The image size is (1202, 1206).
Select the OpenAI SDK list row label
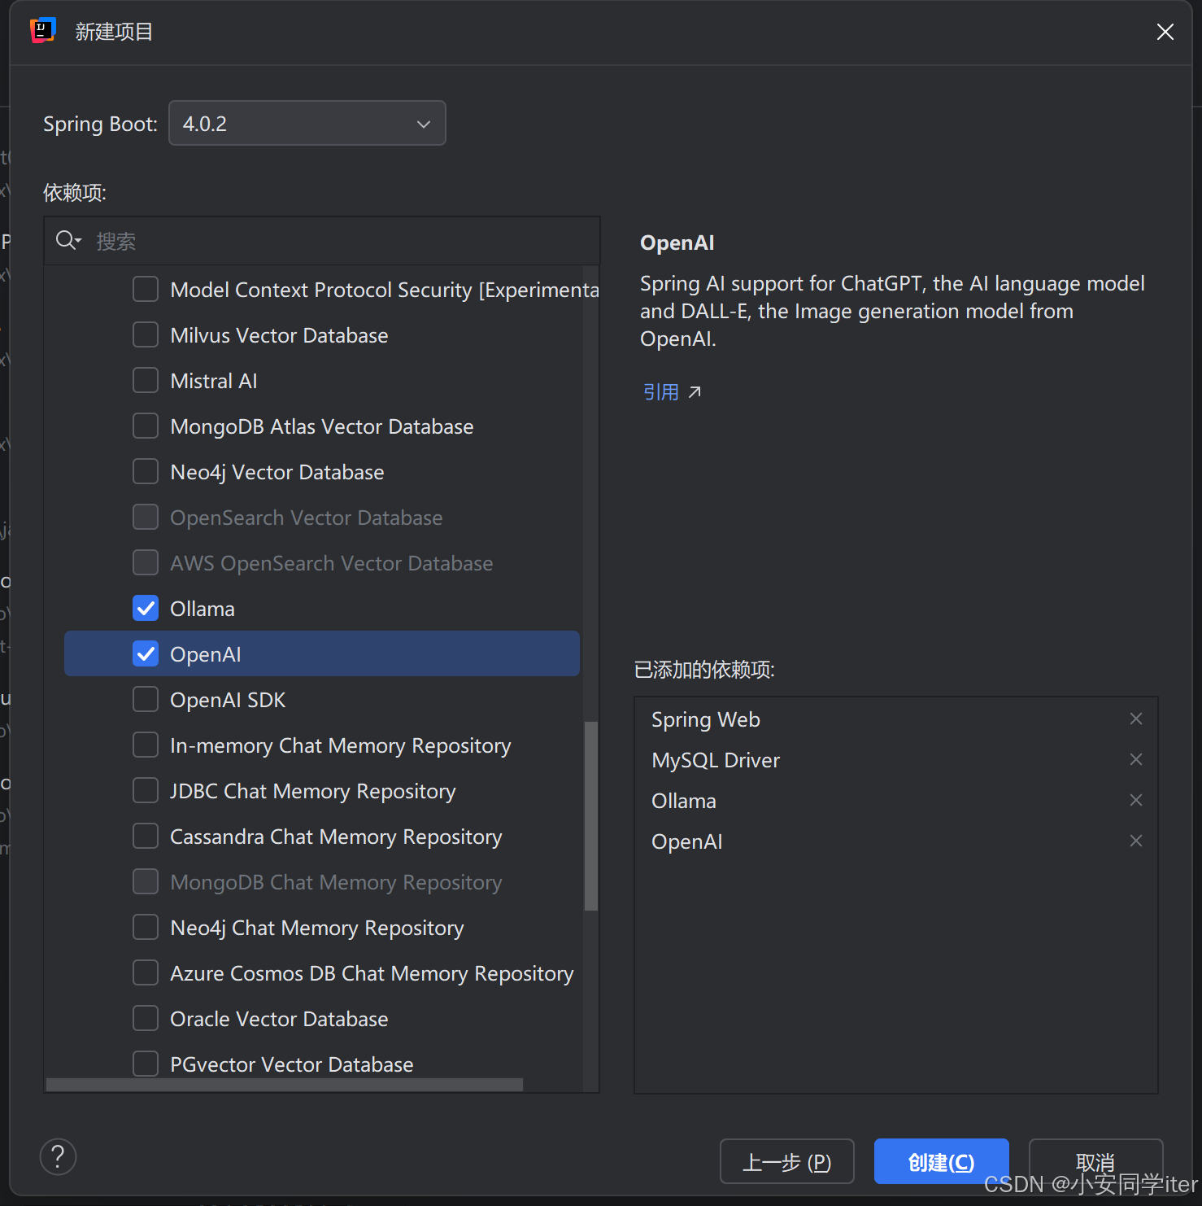point(228,700)
